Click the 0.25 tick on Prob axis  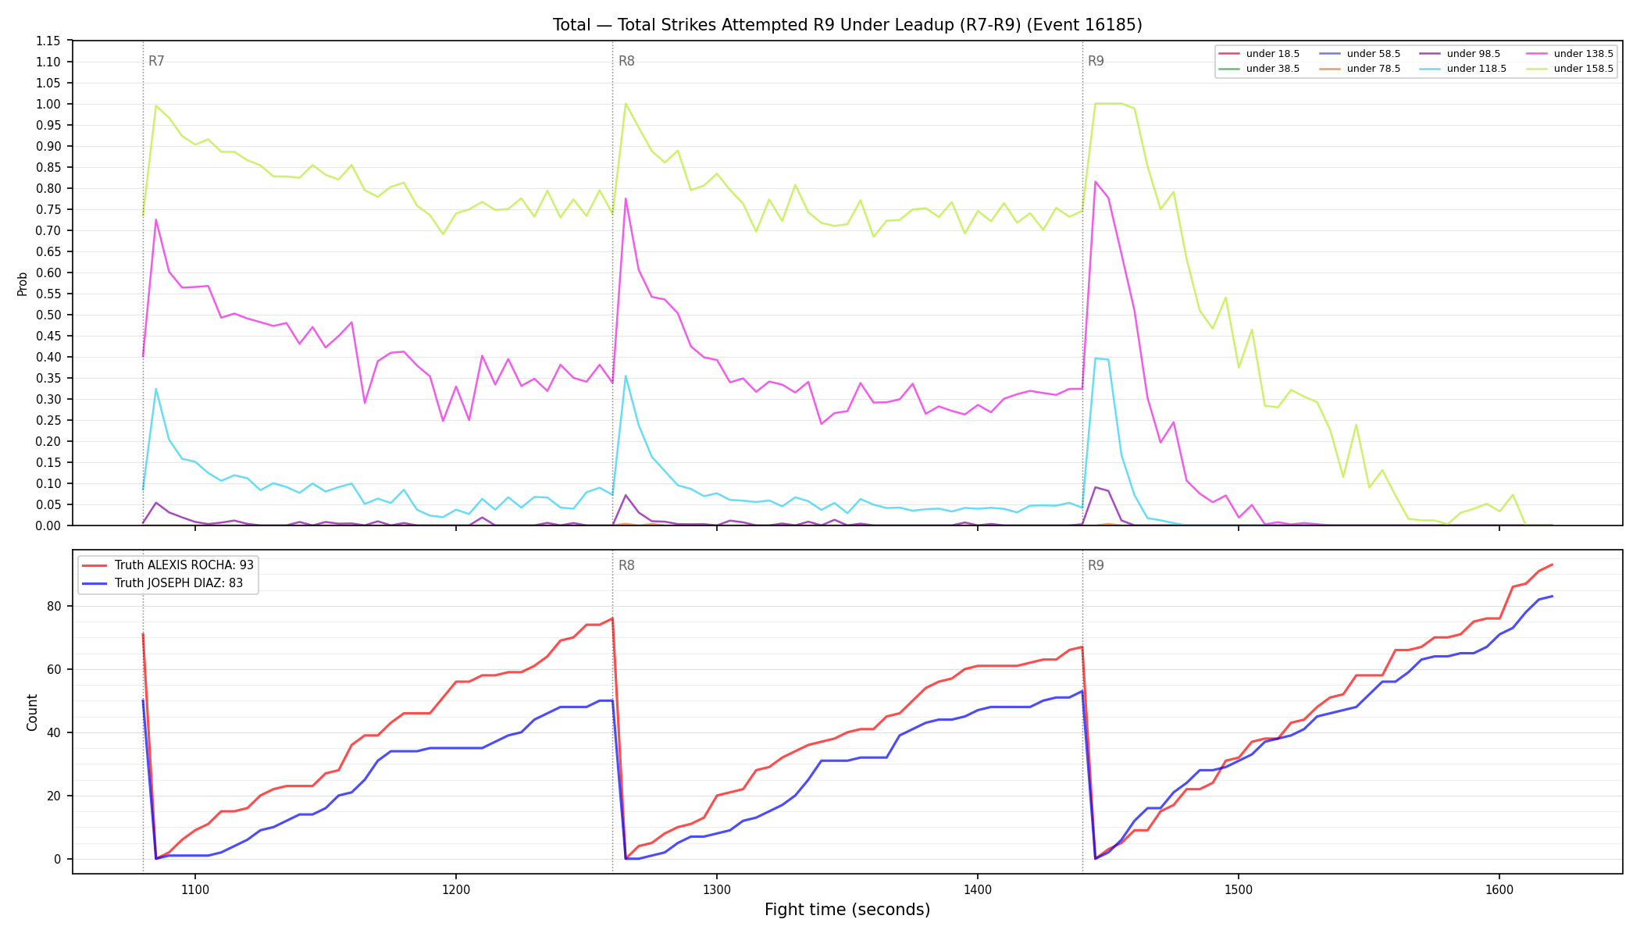pos(48,420)
